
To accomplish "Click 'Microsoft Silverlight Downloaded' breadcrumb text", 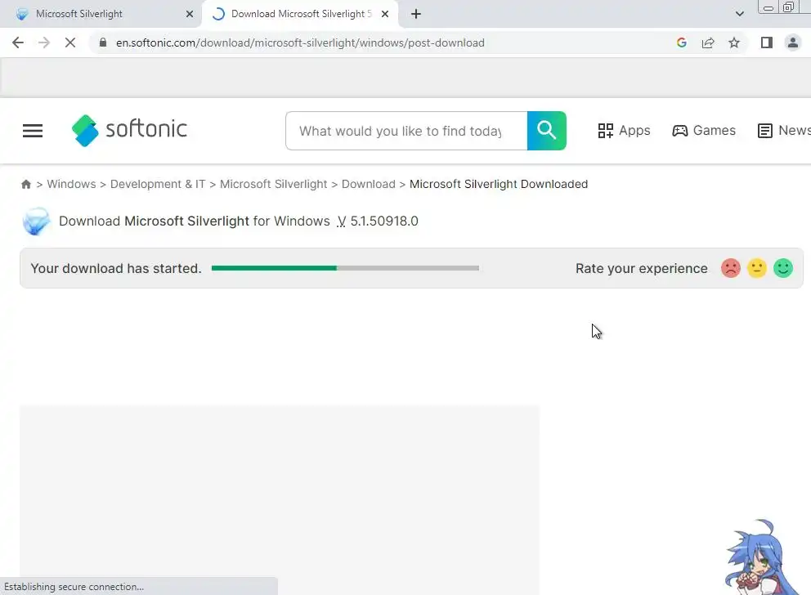I will (499, 184).
